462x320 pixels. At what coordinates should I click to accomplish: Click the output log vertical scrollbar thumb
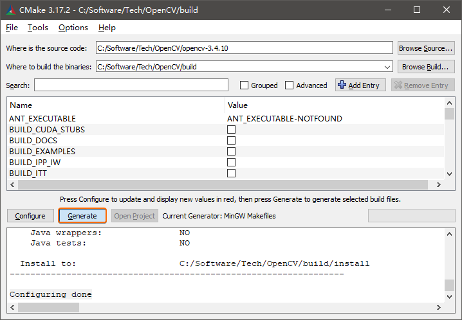(x=449, y=285)
